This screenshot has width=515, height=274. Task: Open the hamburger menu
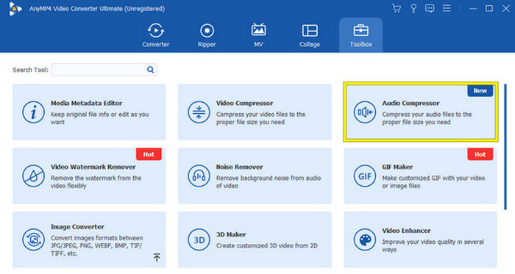pyautogui.click(x=447, y=8)
